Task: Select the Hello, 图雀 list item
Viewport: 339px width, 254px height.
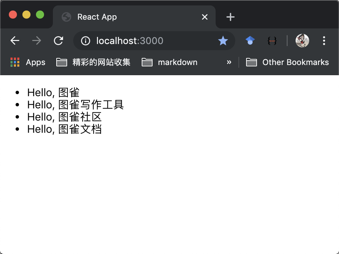Action: coord(53,92)
